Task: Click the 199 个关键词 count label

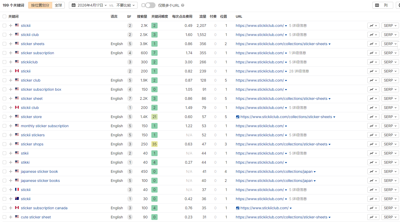Action: tap(13, 5)
